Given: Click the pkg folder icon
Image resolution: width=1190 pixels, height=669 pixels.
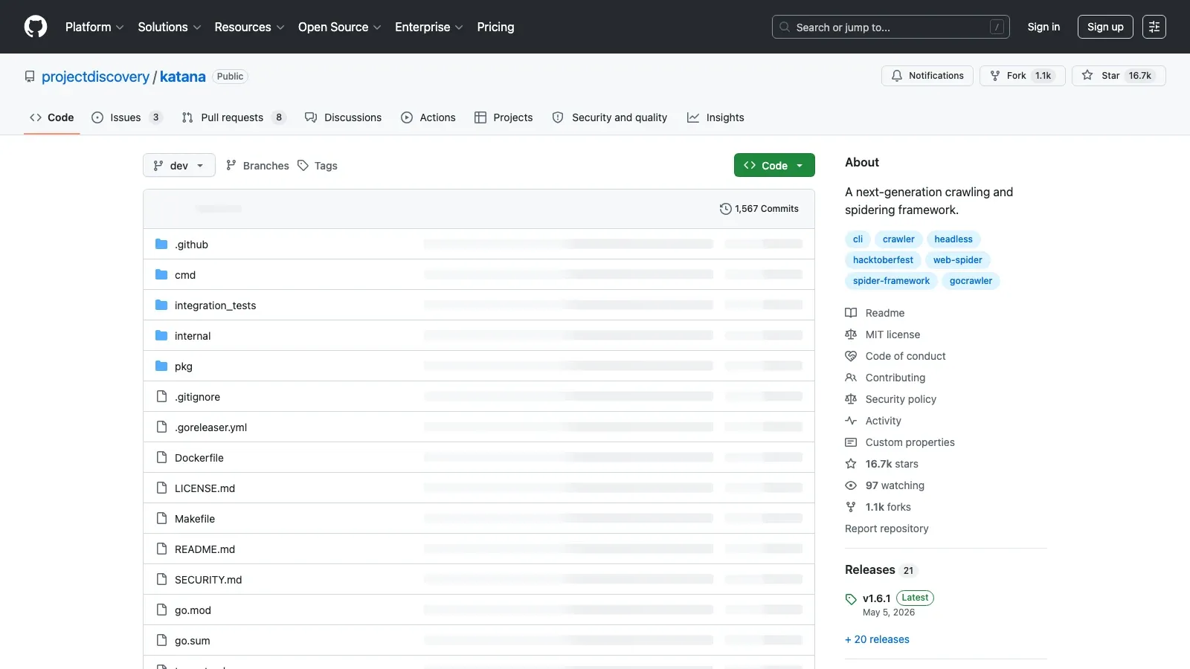Looking at the screenshot, I should pos(161,366).
